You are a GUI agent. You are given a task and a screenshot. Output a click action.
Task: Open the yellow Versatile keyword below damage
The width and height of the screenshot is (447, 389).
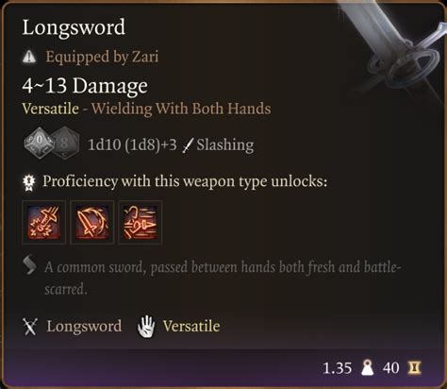point(50,109)
